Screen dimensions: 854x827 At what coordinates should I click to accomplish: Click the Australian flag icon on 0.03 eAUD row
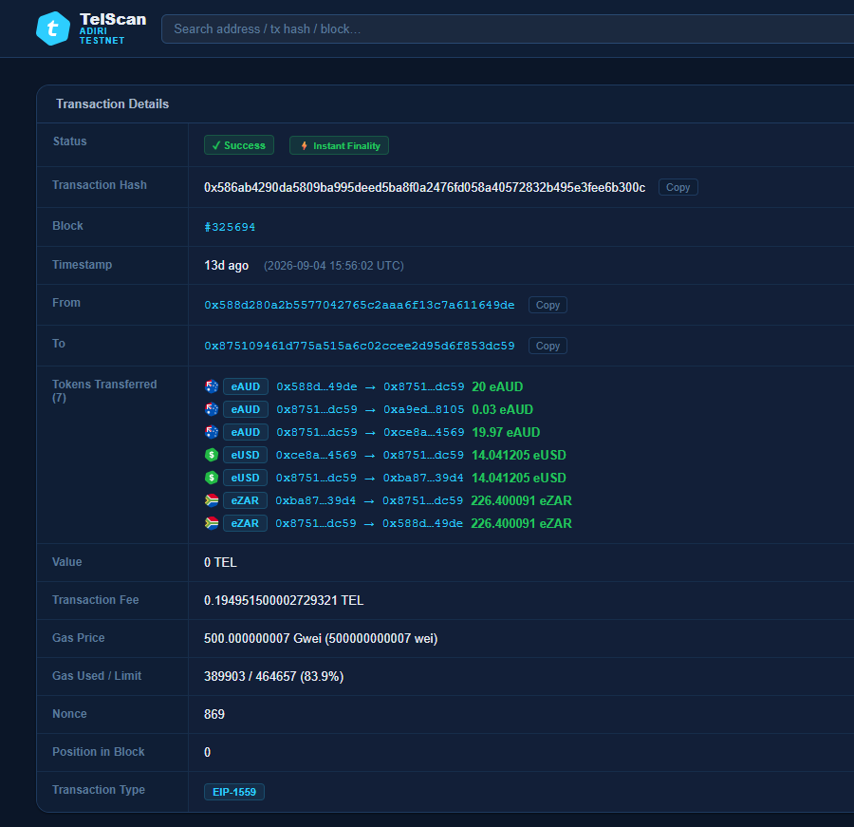(212, 409)
